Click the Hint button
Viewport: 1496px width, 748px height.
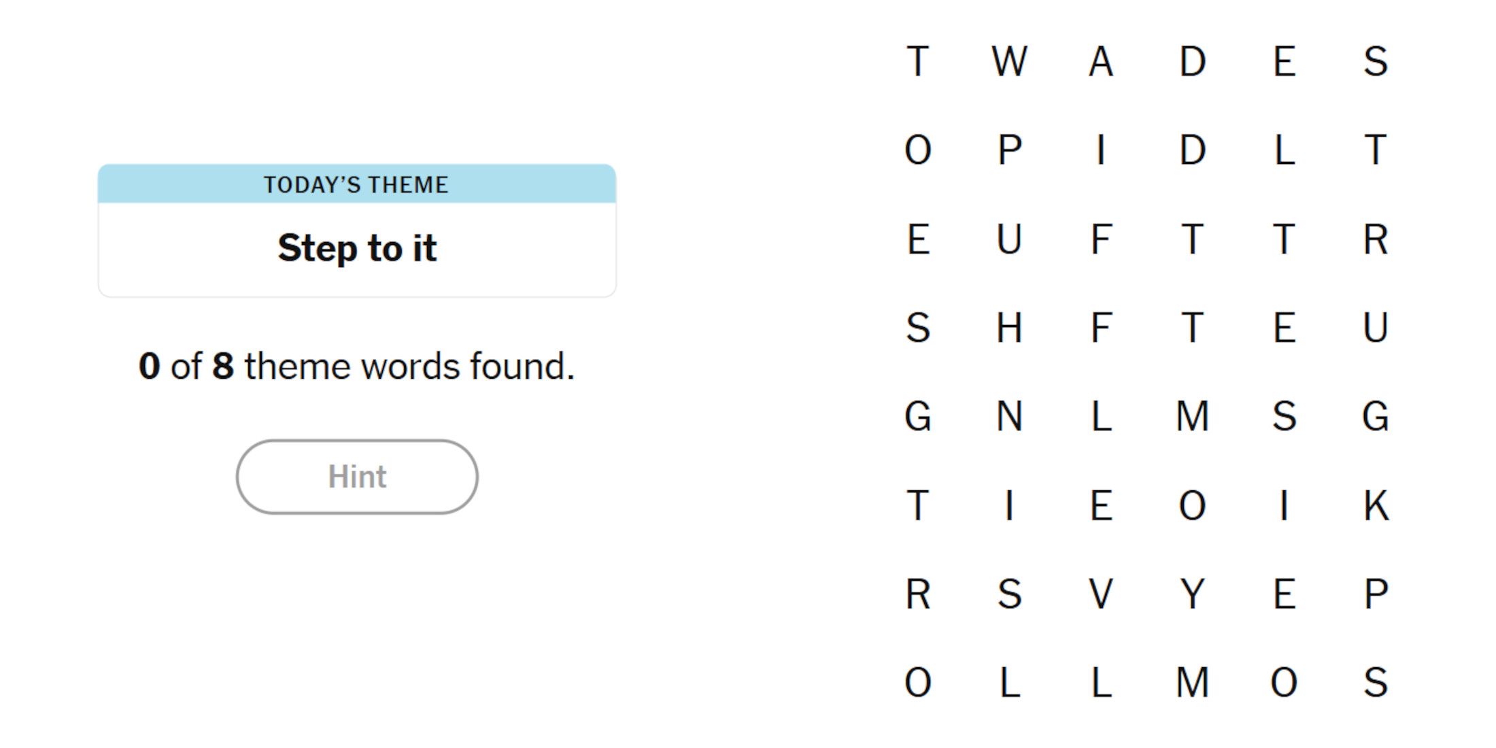[x=357, y=477]
